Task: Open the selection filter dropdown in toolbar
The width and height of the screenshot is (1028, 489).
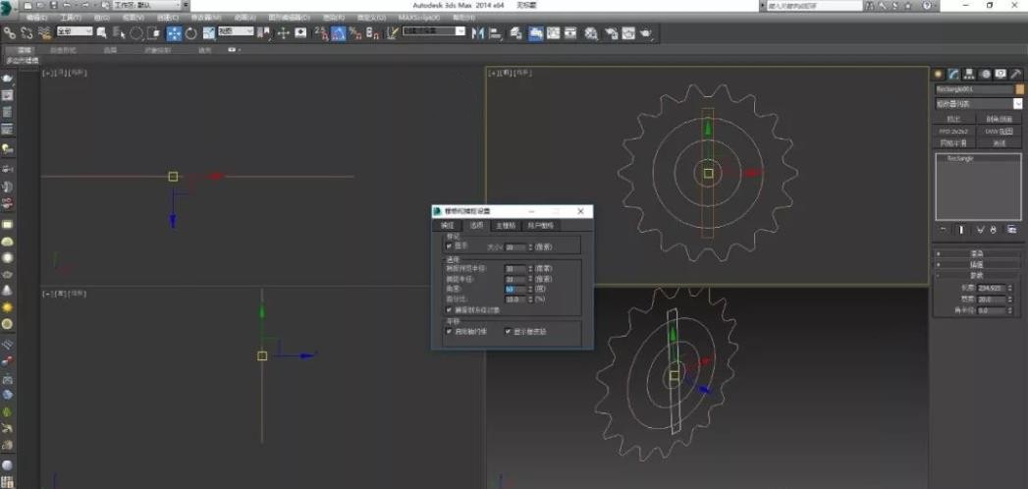Action: pyautogui.click(x=74, y=32)
